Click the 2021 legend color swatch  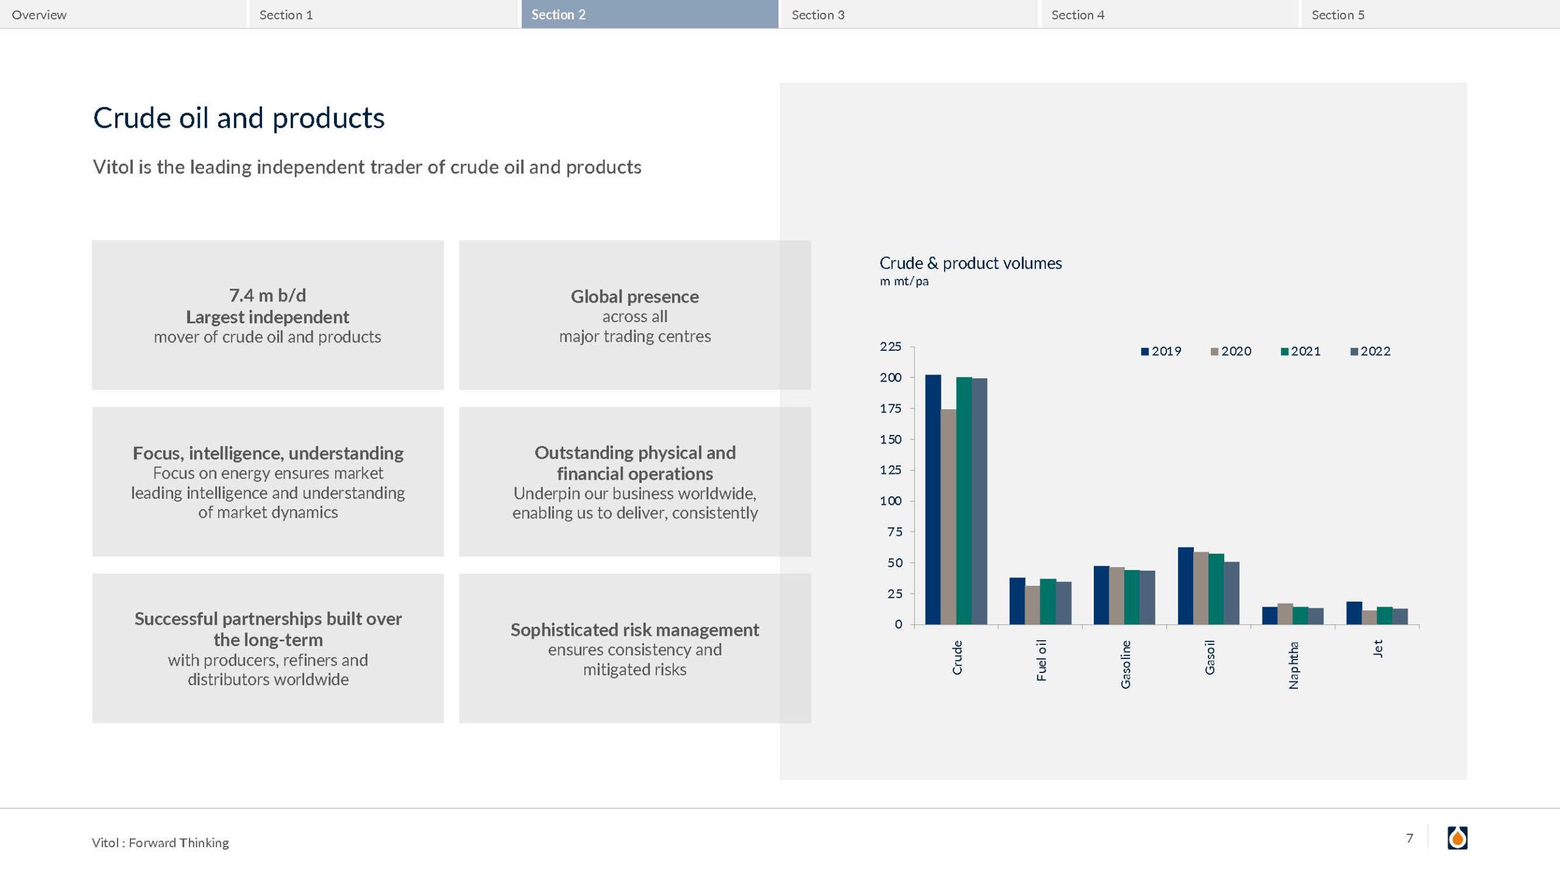[x=1285, y=351]
